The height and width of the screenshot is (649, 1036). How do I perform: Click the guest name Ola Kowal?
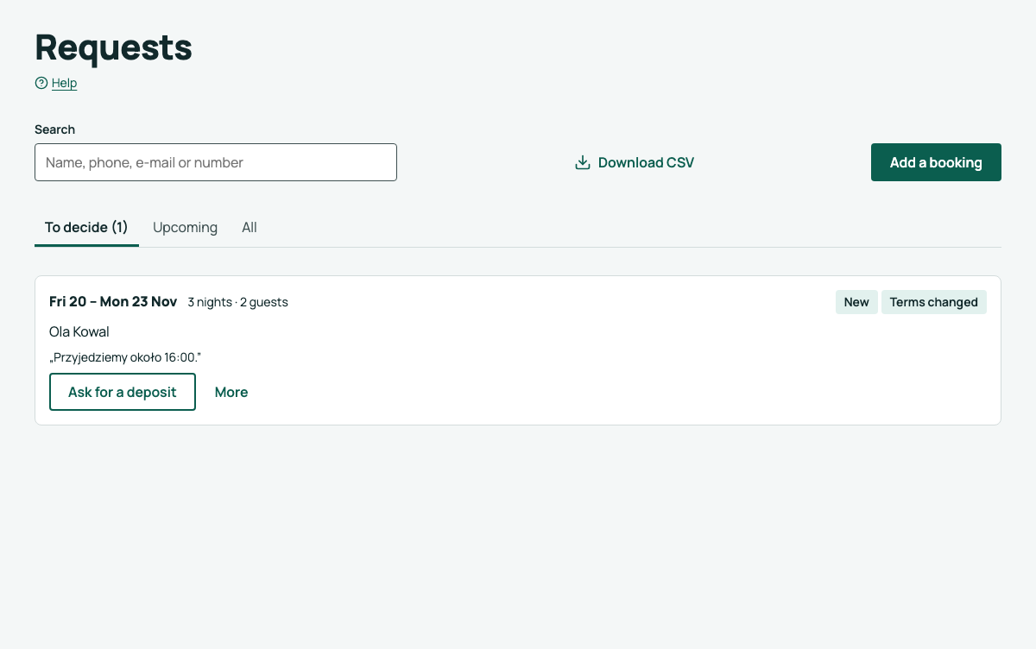tap(79, 331)
